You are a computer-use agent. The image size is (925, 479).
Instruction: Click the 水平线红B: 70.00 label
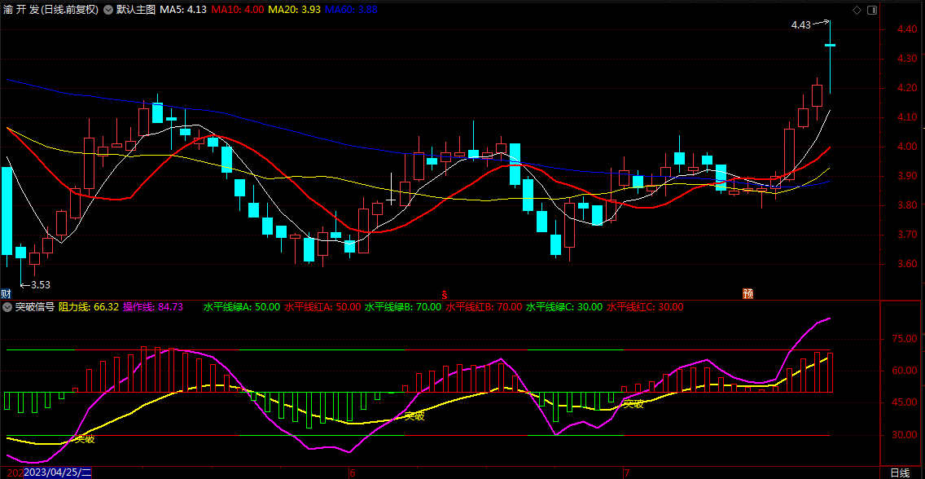[484, 307]
